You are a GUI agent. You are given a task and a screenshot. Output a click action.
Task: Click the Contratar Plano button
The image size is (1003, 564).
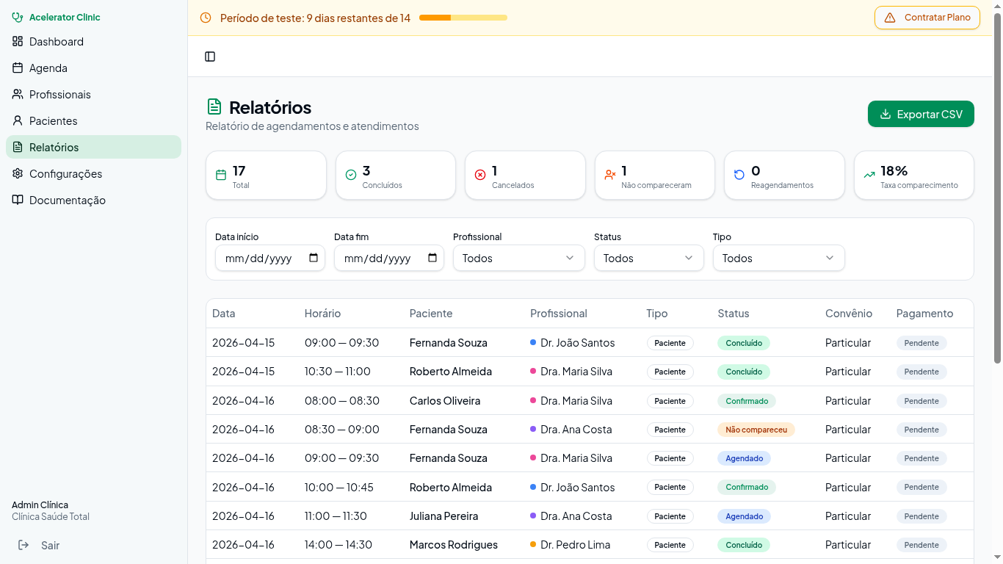[x=927, y=18]
